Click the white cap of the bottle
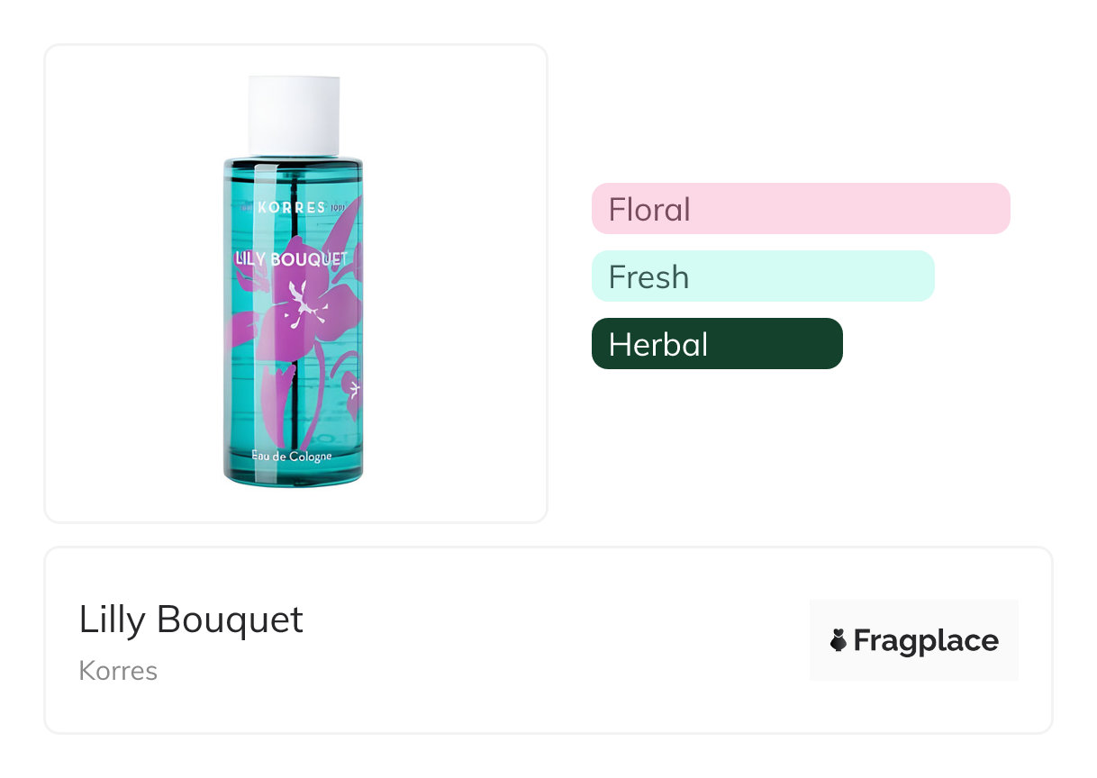The width and height of the screenshot is (1097, 778). 294,115
